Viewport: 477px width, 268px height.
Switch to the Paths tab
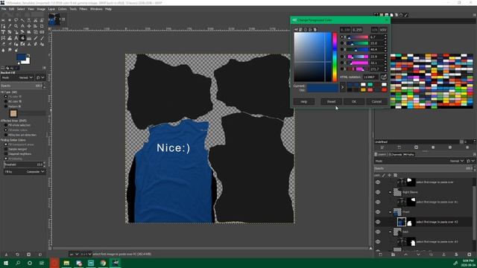tap(409, 154)
